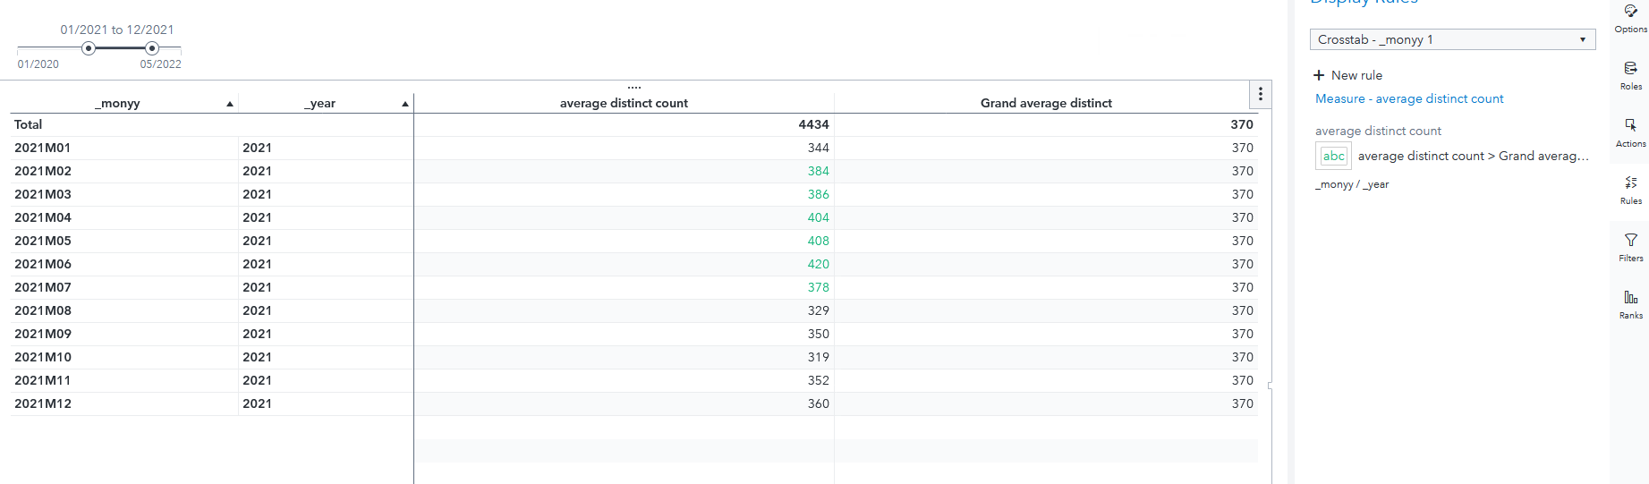Screen dimensions: 1649x484
Task: Click the average distinct count column header
Action: click(x=624, y=103)
